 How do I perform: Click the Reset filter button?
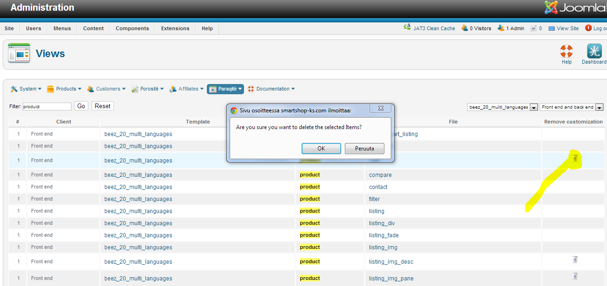click(x=102, y=106)
